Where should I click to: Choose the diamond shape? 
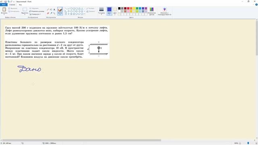point(69,11)
